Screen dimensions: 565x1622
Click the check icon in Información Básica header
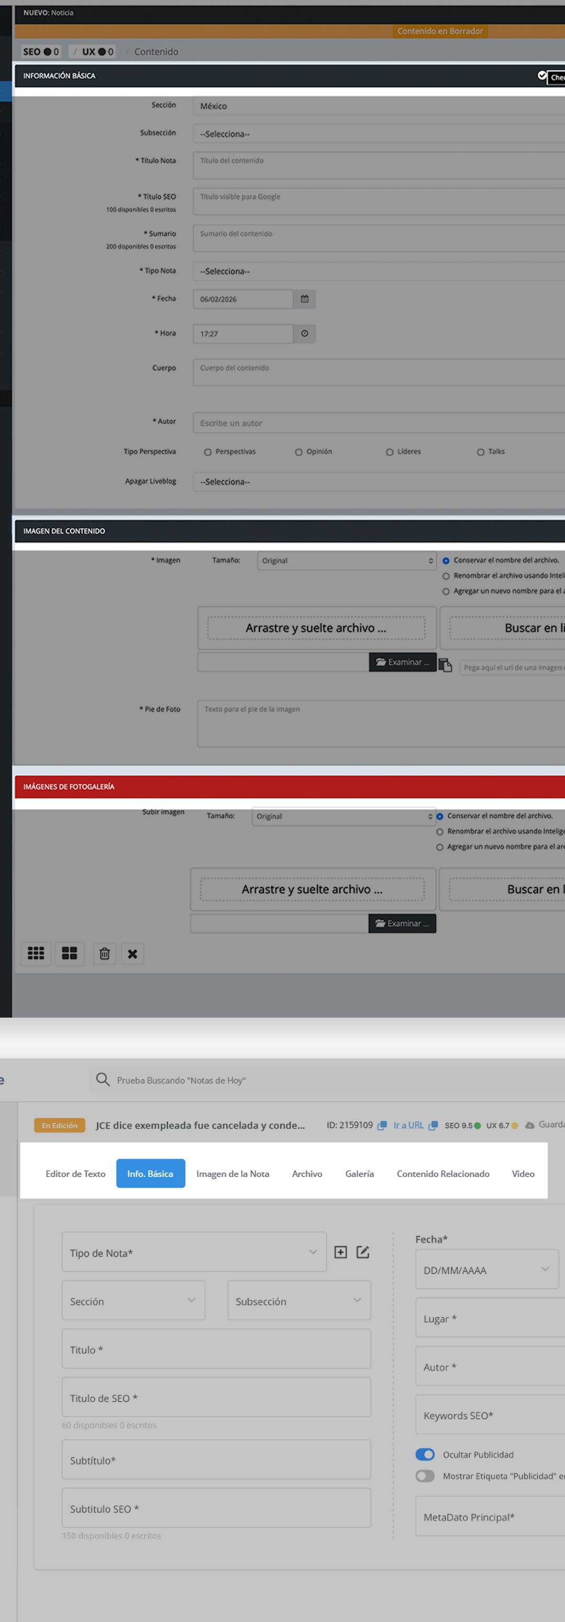542,75
